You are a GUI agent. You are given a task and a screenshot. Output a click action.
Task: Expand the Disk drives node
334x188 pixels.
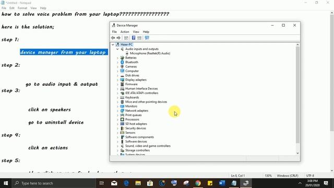click(117, 75)
